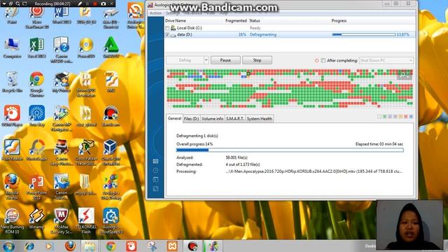Open the Shut Down PC dropdown
The height and width of the screenshot is (252, 448).
click(386, 61)
